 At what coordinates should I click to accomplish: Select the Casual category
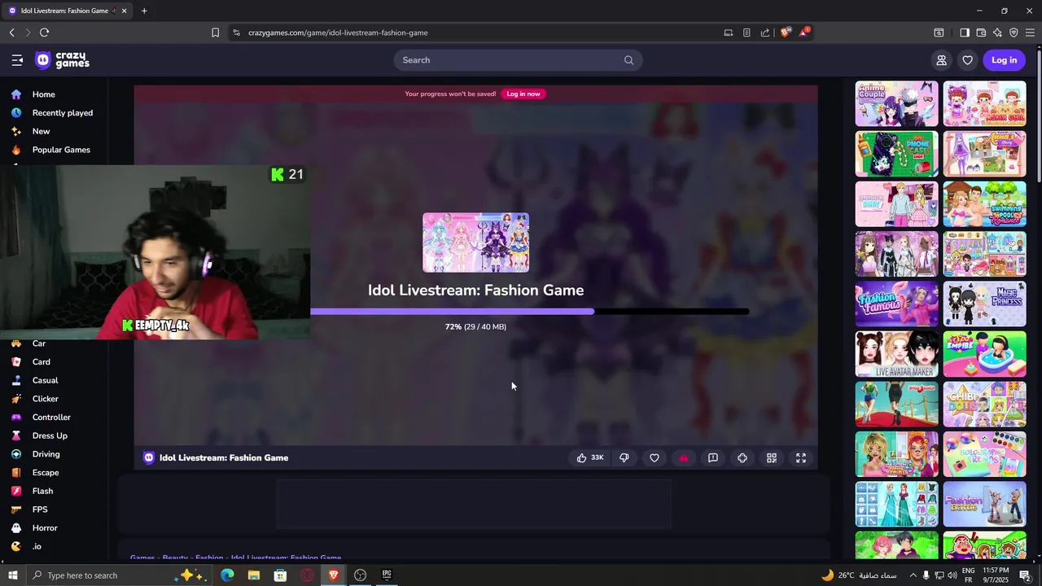[45, 380]
